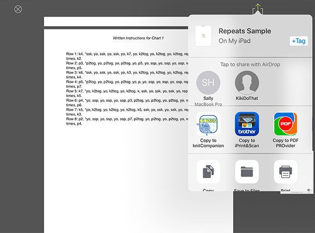Image resolution: width=315 pixels, height=233 pixels.
Task: Open the Repeats Sample file thumbnail
Action: point(204,36)
